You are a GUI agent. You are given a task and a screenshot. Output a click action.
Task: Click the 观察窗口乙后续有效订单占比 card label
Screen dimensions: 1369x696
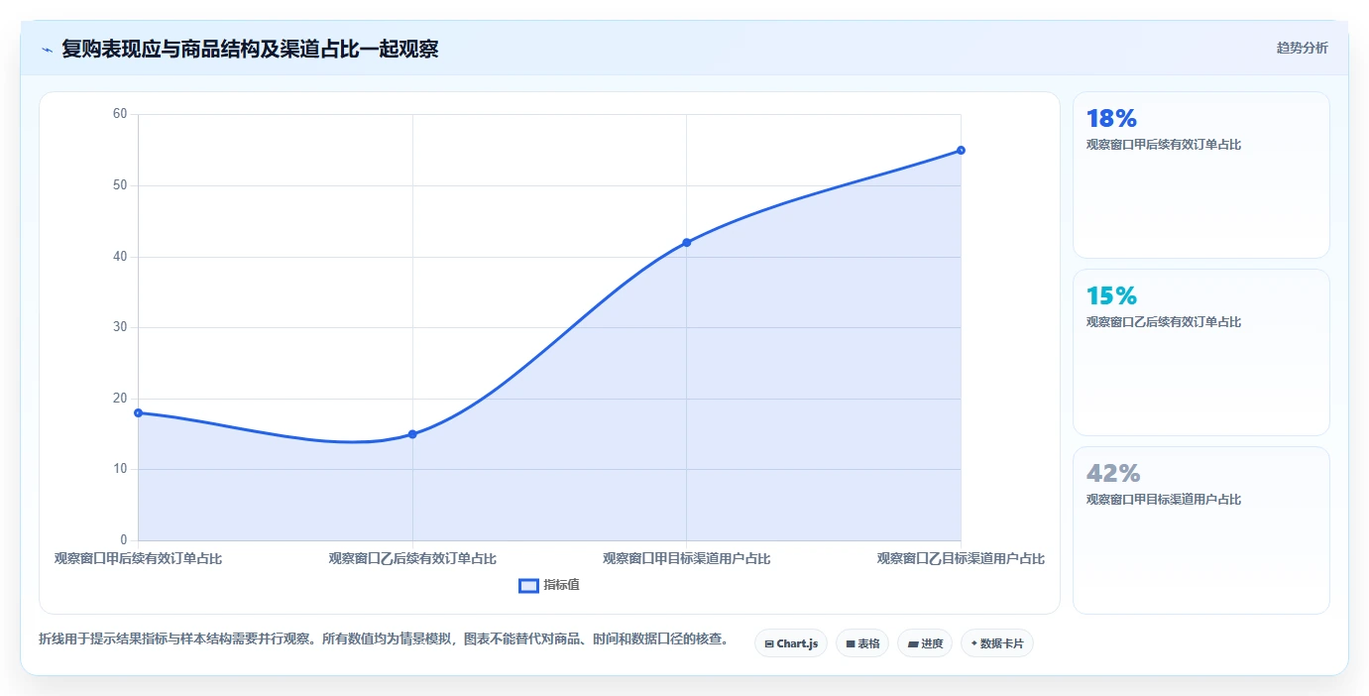(1164, 322)
